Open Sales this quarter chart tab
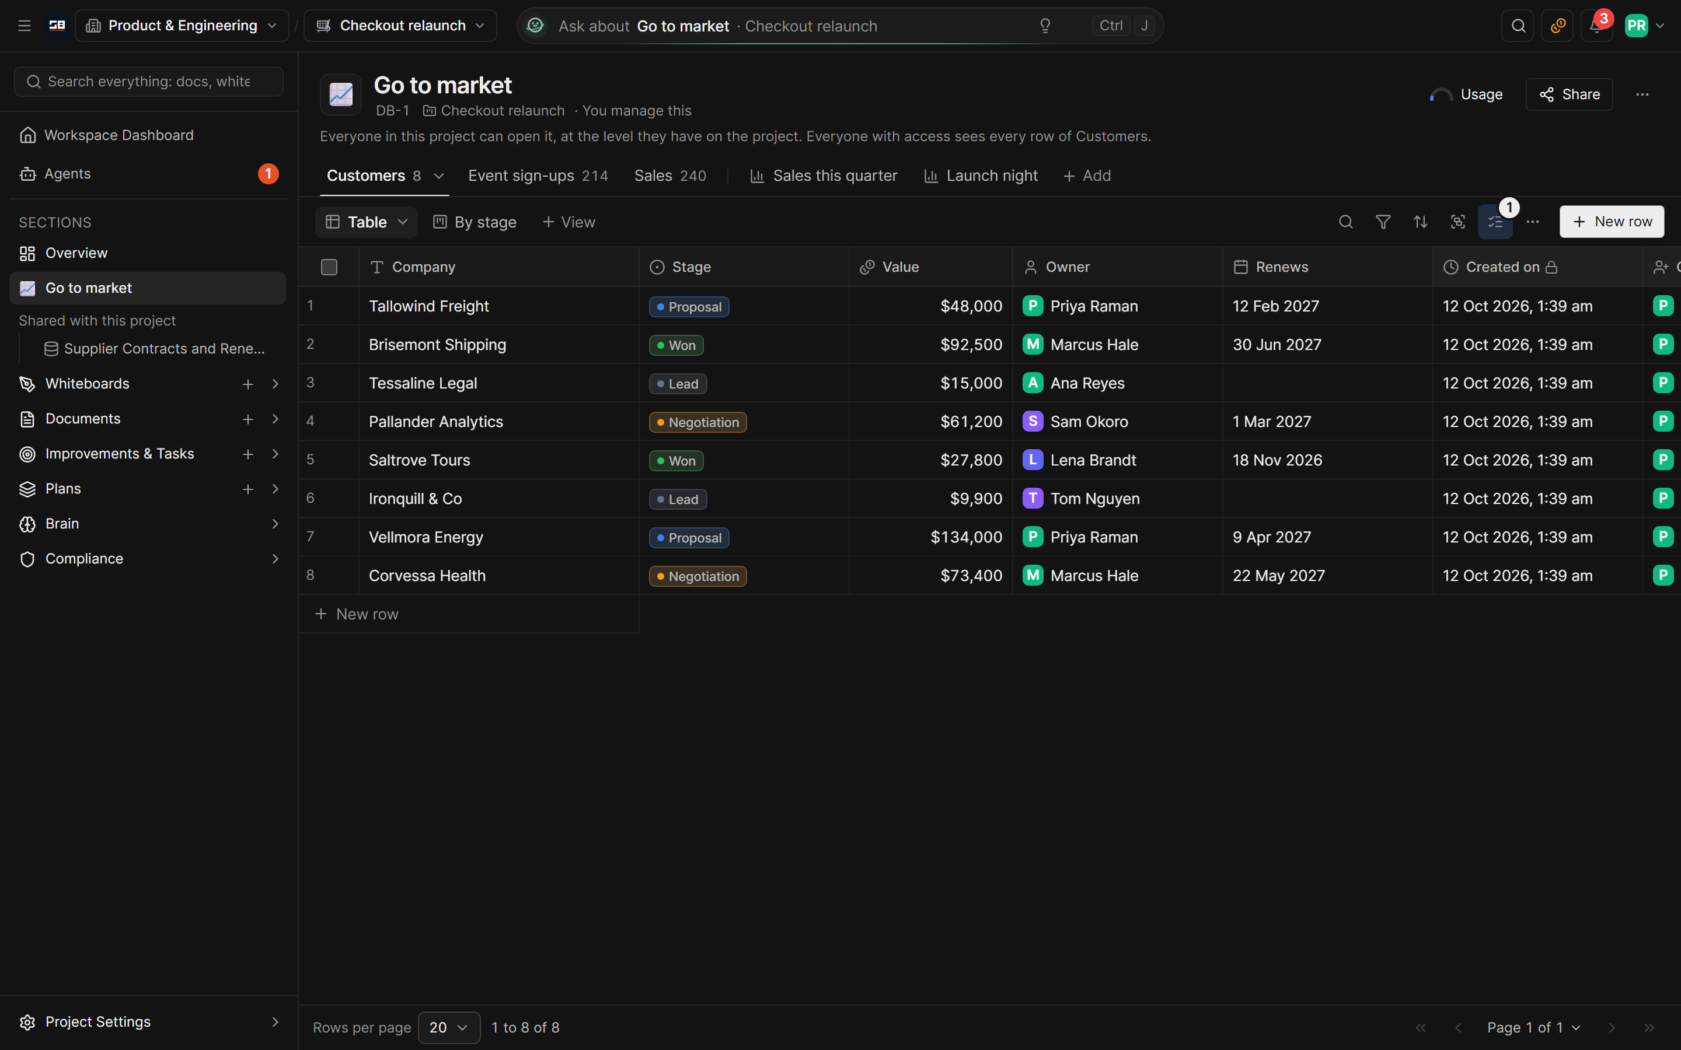This screenshot has width=1681, height=1050. coord(824,176)
